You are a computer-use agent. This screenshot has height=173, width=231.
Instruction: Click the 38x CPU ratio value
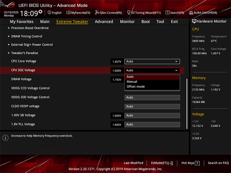pos(194,66)
